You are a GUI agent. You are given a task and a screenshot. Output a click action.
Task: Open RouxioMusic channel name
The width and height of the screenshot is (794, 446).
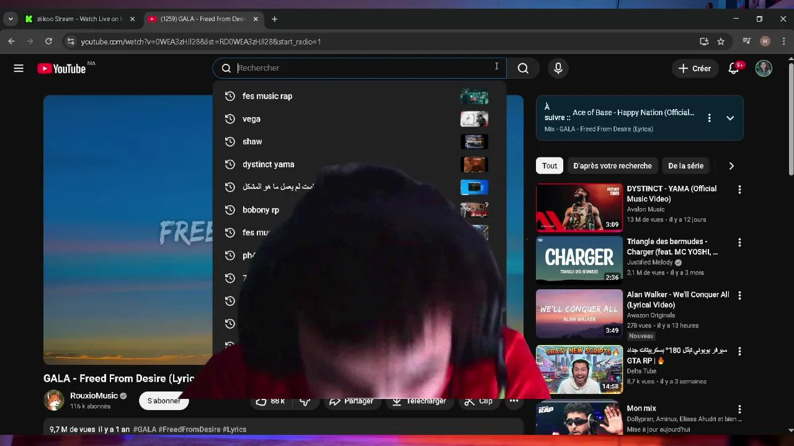click(x=94, y=396)
